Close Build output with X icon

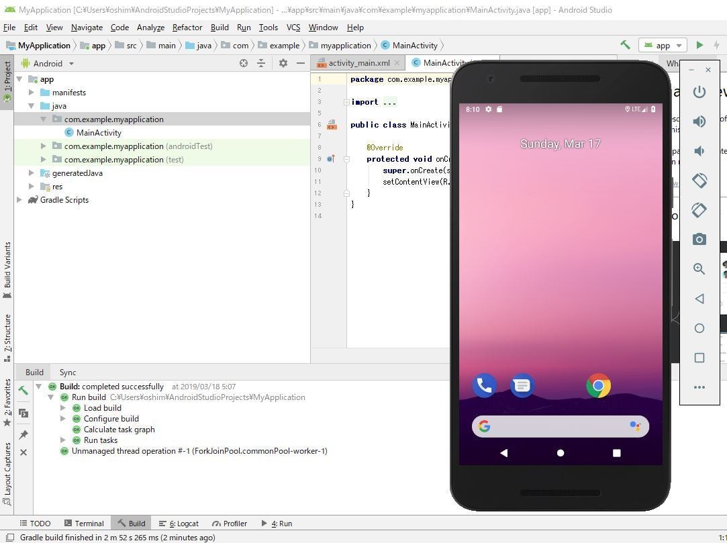[x=23, y=452]
